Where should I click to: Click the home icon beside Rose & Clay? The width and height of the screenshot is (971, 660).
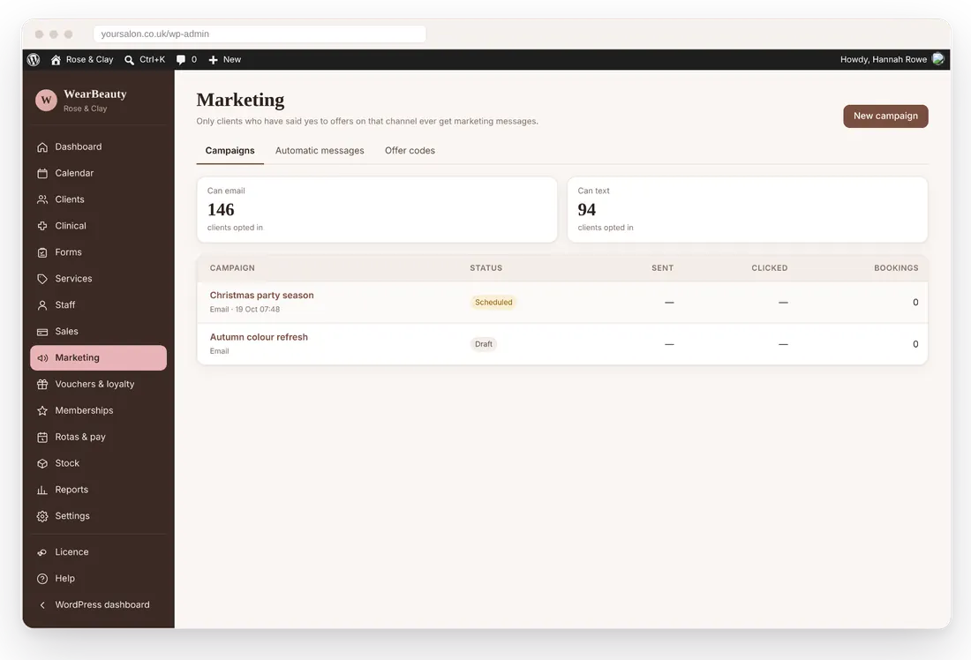coord(56,59)
